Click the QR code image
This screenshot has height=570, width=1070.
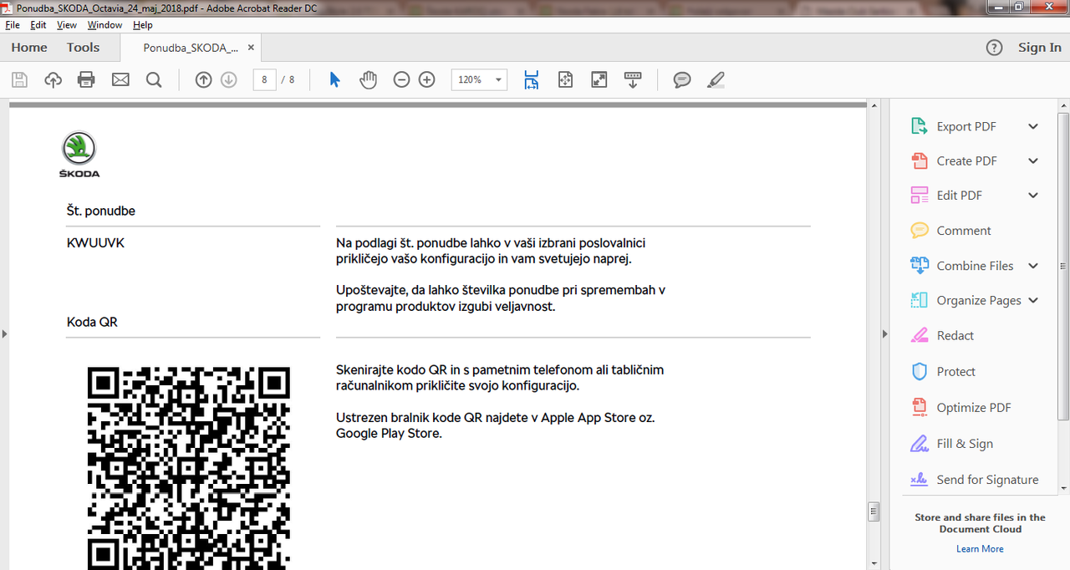189,468
